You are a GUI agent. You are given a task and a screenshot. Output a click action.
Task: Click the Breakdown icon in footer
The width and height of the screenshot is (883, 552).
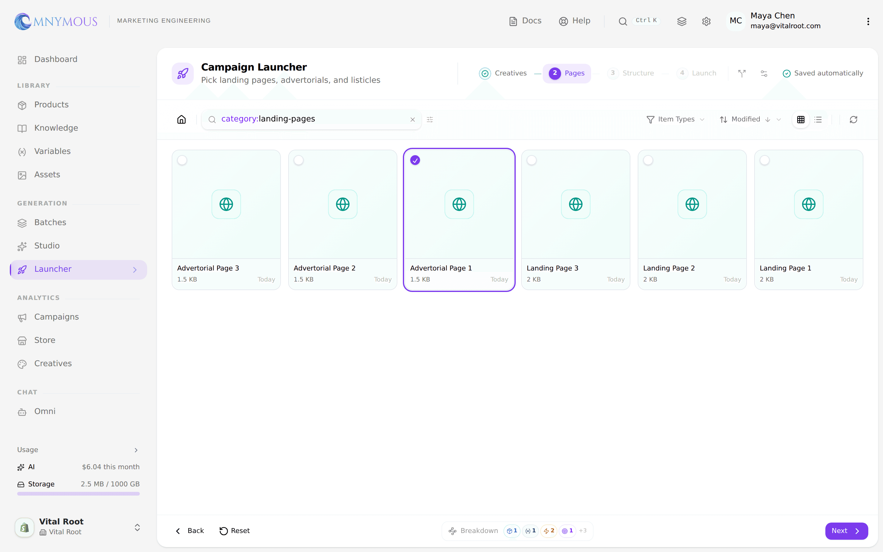[453, 531]
